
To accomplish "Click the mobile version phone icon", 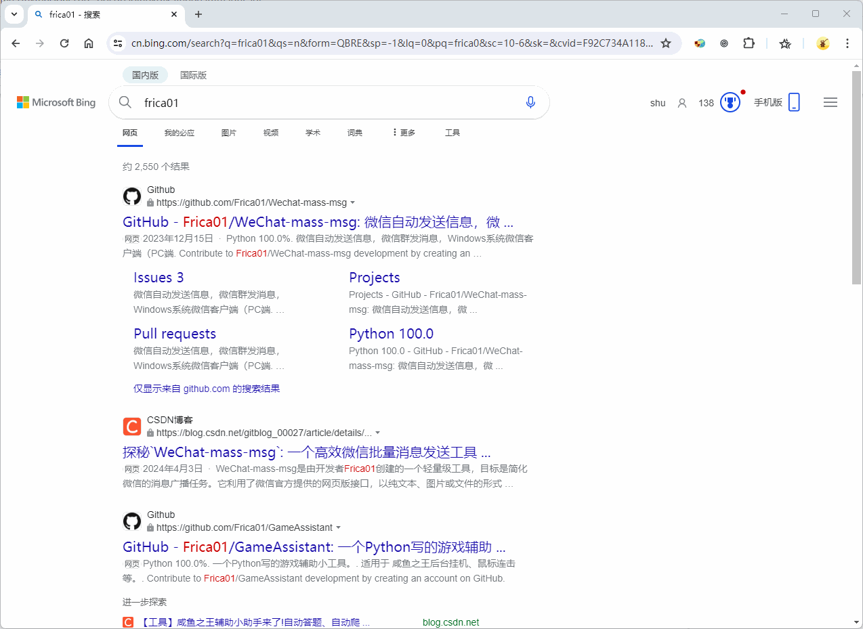I will pos(795,102).
